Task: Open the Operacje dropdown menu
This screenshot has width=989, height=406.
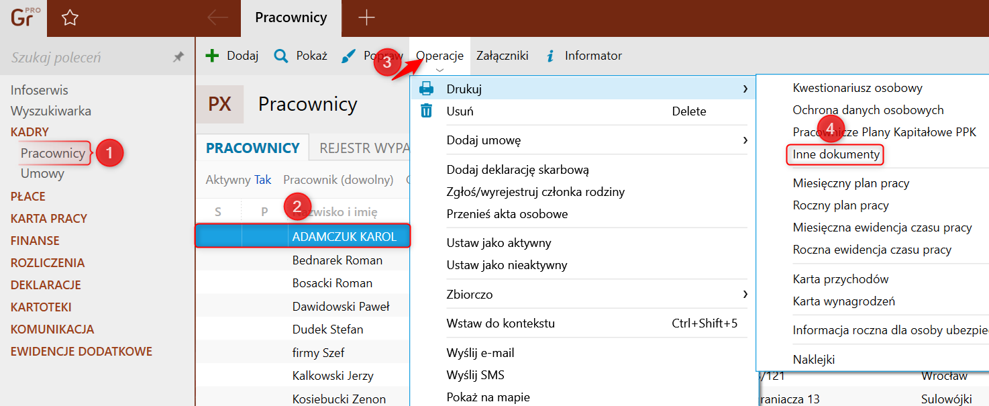Action: [x=439, y=56]
